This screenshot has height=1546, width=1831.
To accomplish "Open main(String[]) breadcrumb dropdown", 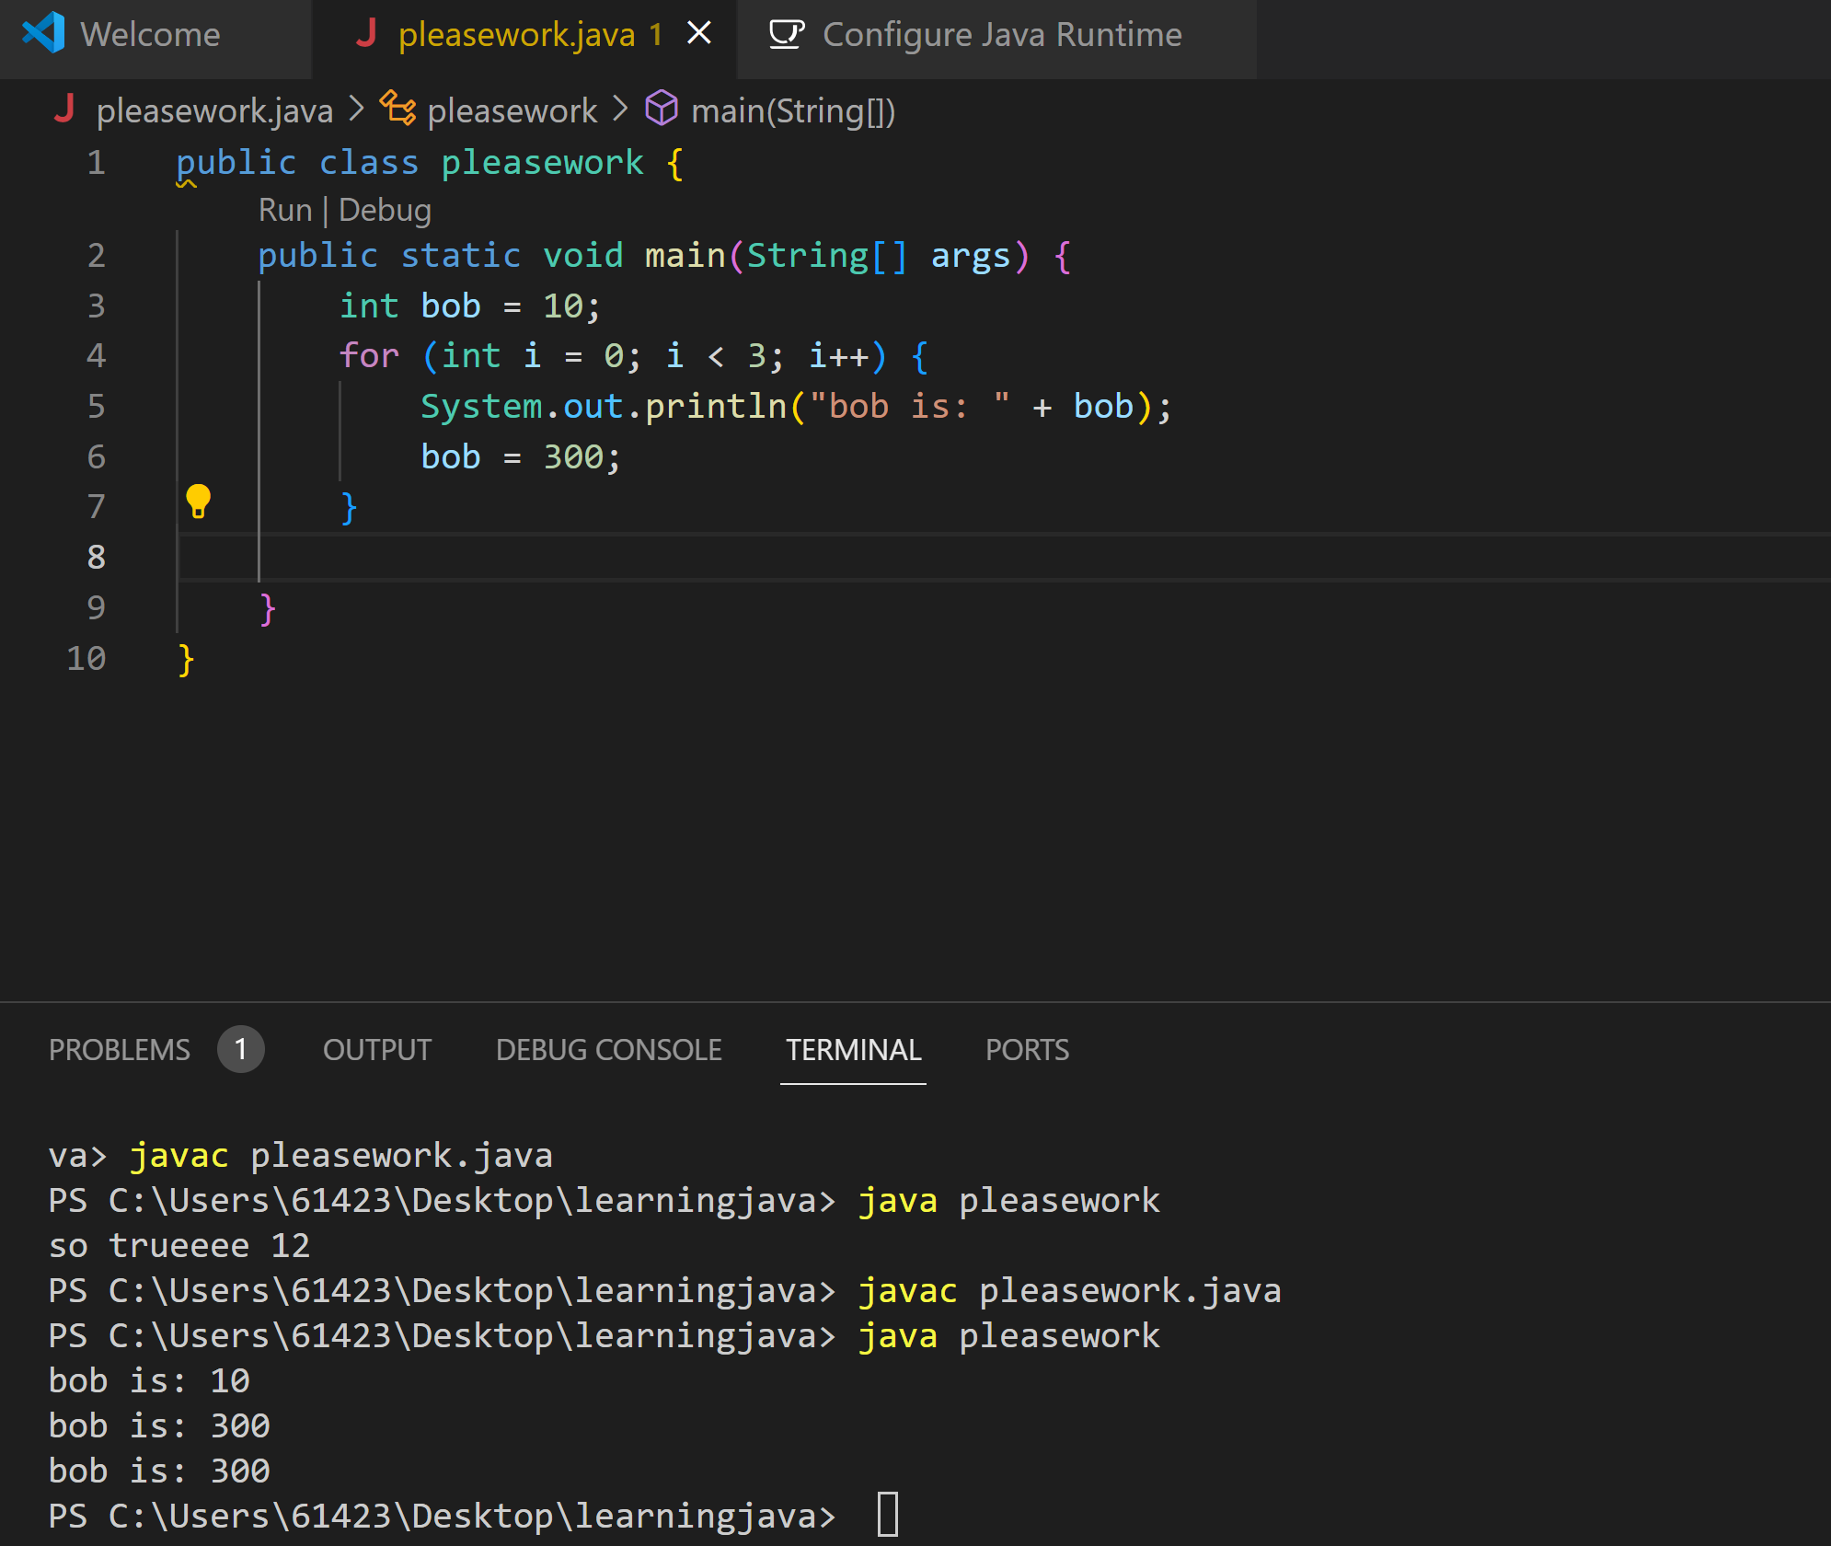I will tap(793, 111).
